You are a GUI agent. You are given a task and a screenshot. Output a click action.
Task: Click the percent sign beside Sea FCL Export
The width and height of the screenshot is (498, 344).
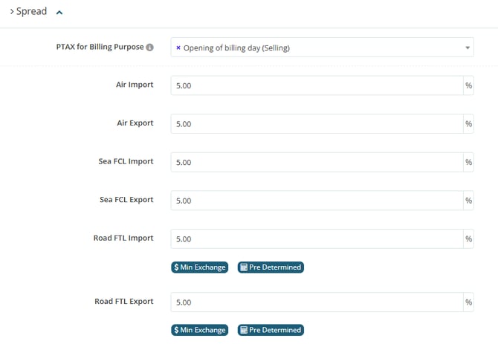click(468, 201)
